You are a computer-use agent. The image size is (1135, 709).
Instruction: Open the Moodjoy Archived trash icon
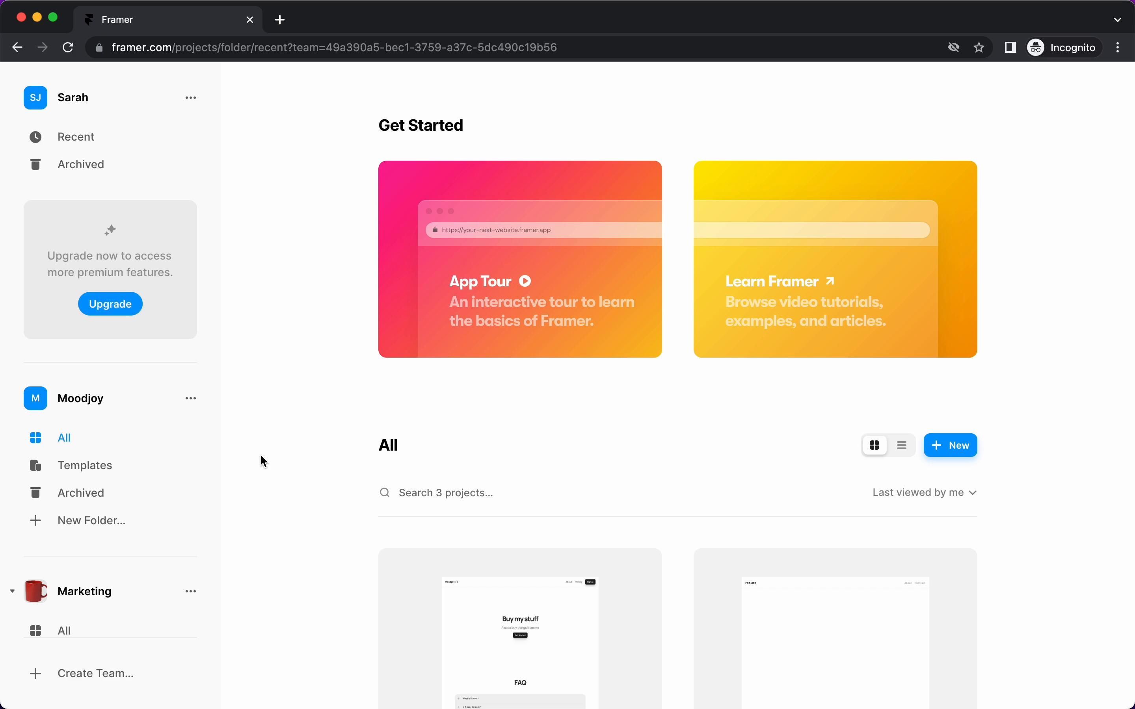(35, 493)
